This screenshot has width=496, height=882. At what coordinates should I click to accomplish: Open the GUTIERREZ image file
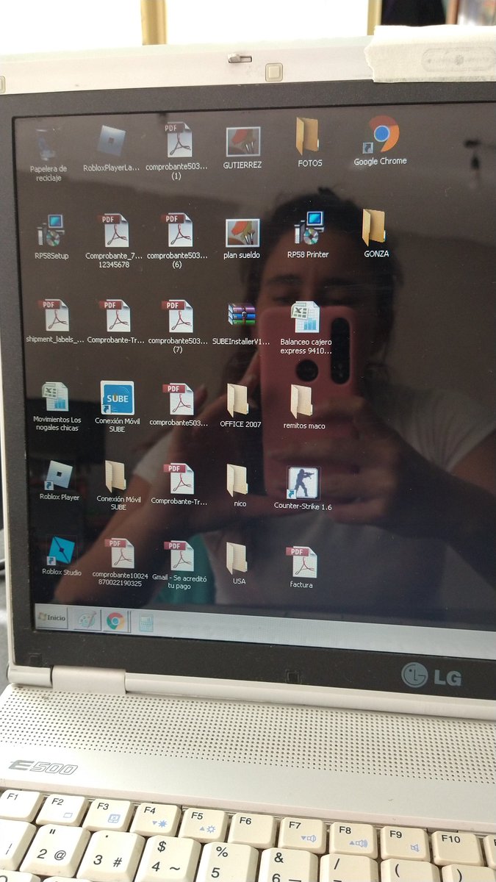[242, 141]
